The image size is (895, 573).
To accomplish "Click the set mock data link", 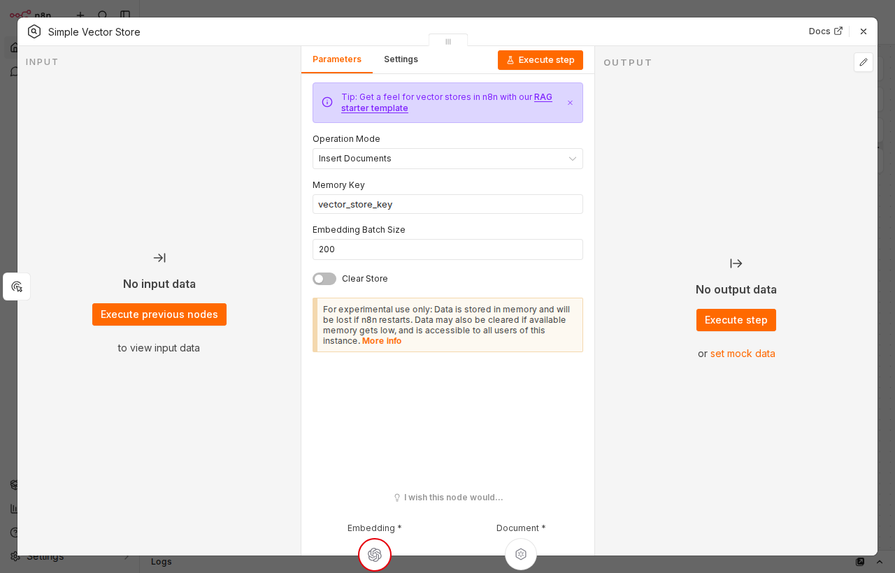I will (x=743, y=354).
